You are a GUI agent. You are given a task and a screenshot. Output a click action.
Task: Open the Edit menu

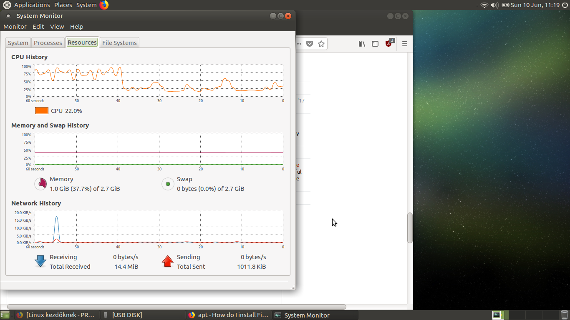pyautogui.click(x=38, y=26)
